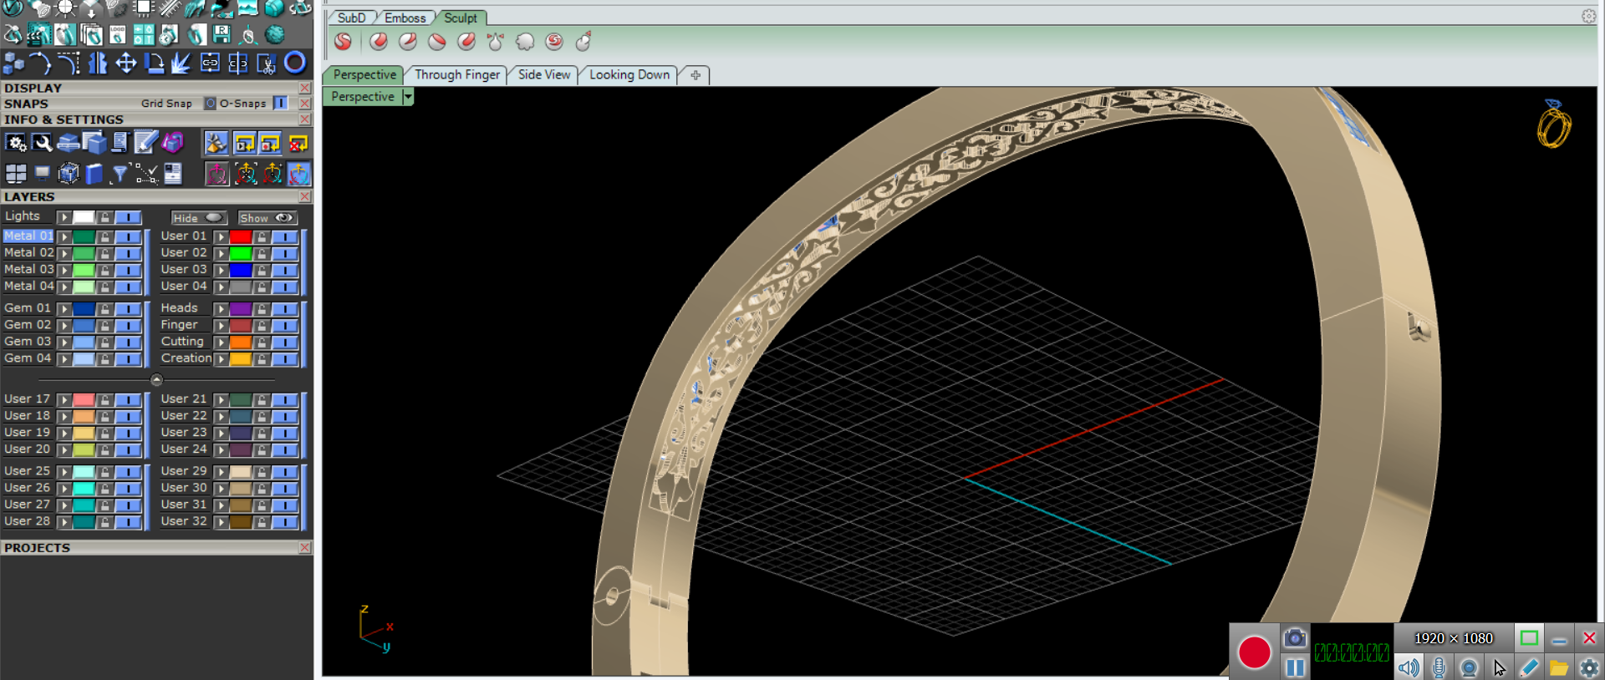Image resolution: width=1605 pixels, height=680 pixels.
Task: Open the Emboss tab
Action: pos(405,18)
